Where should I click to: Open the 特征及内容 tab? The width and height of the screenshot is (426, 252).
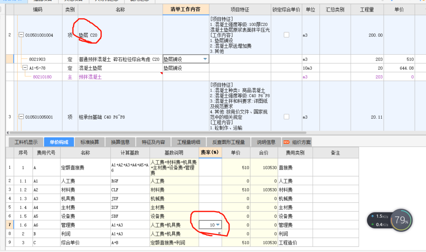click(153, 142)
